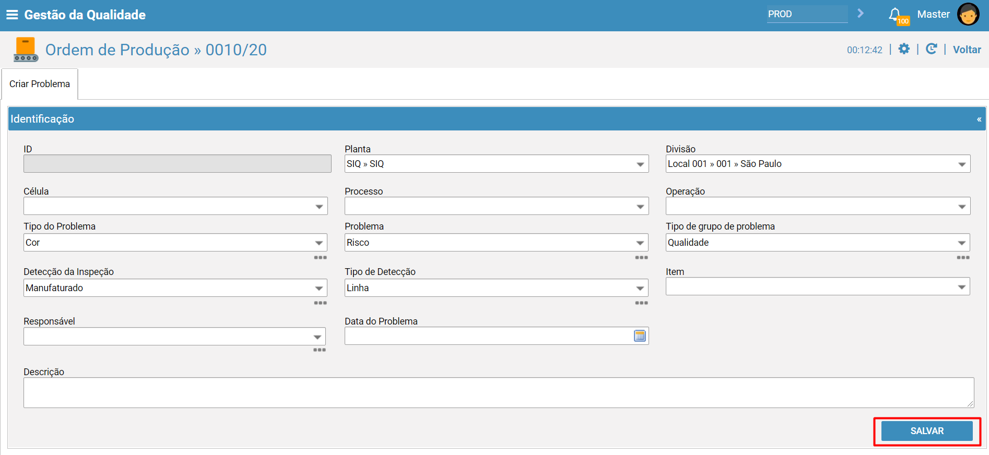Click the ellipsis under Tipo do Problema

tap(321, 258)
